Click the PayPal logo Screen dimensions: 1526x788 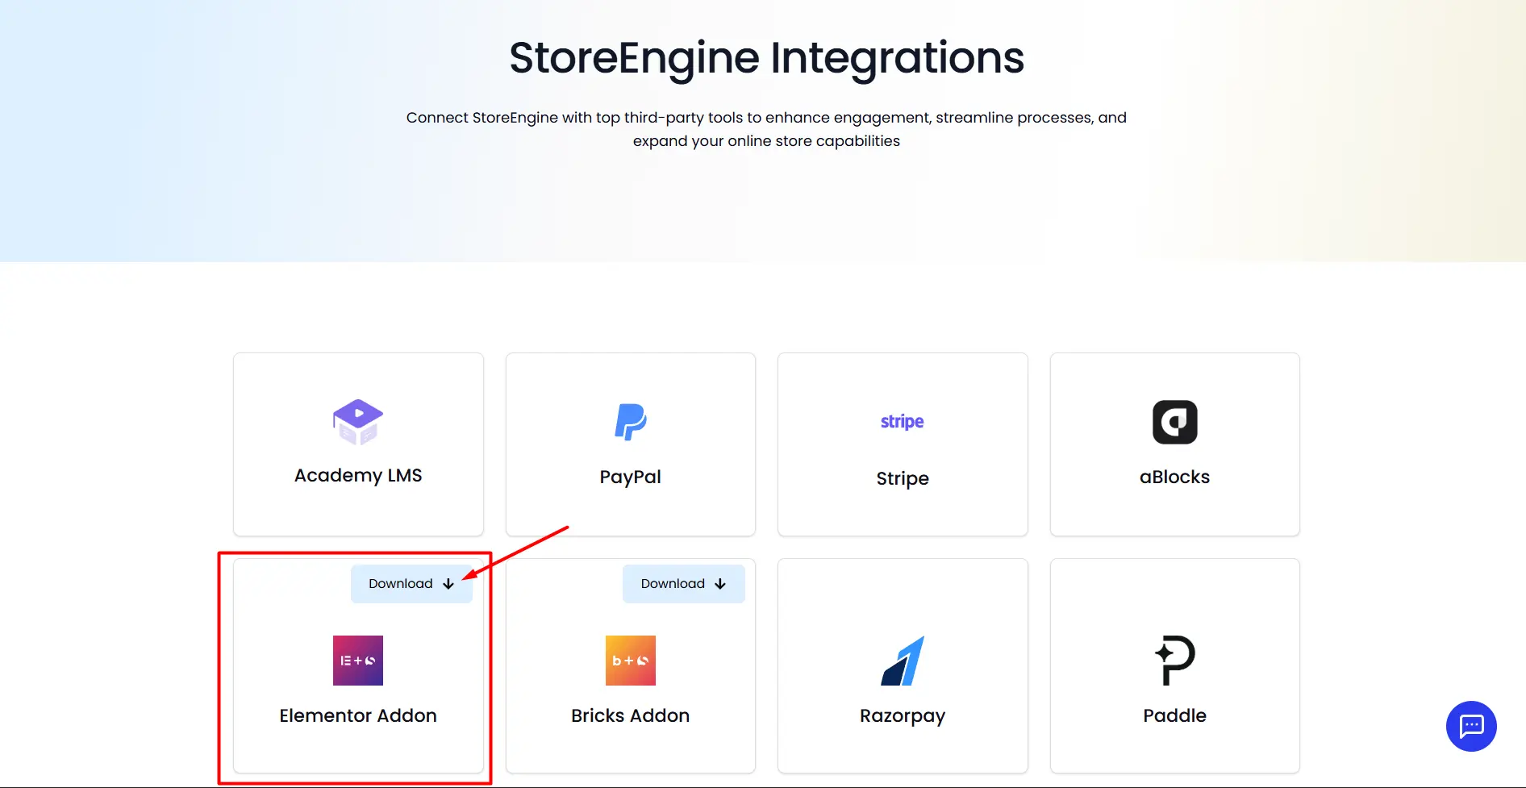pyautogui.click(x=630, y=422)
